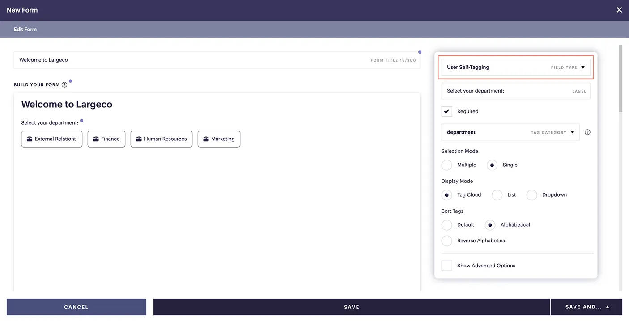Click the briefcase icon on External Relations
The image size is (629, 321).
pyautogui.click(x=30, y=139)
